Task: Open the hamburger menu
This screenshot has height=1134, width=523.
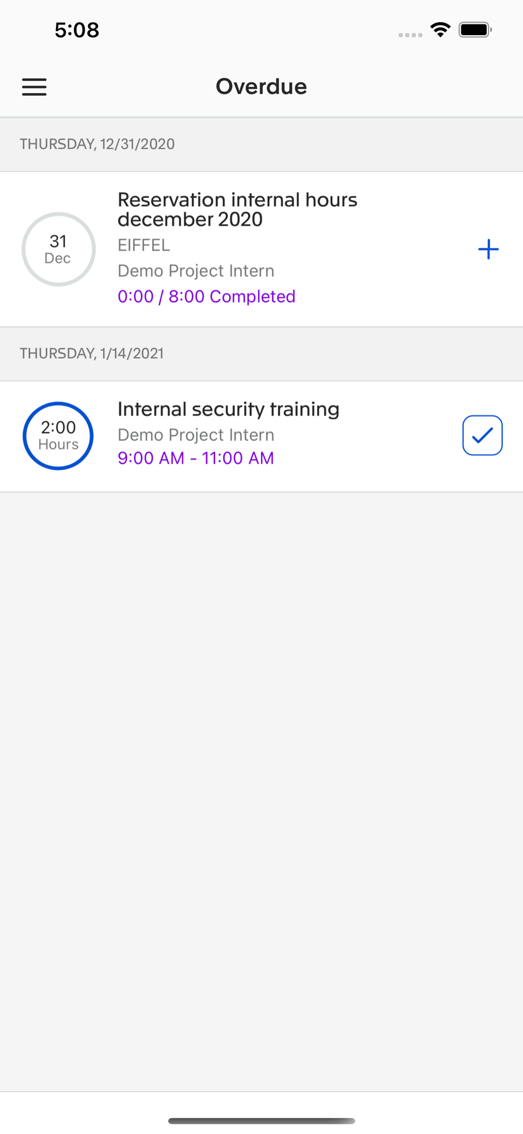Action: pyautogui.click(x=34, y=87)
